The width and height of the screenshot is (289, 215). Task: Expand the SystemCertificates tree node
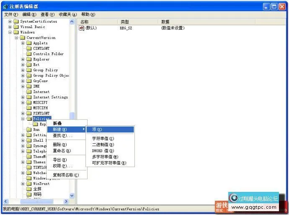pyautogui.click(x=10, y=21)
